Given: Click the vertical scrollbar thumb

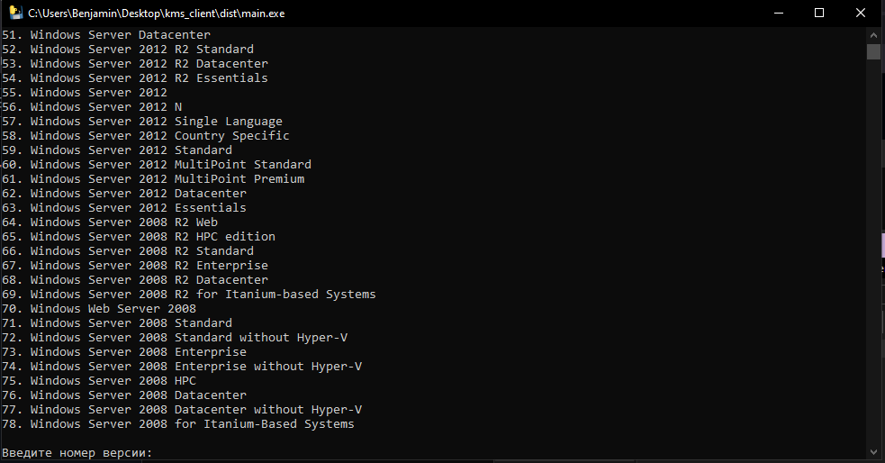Looking at the screenshot, I should [x=873, y=51].
